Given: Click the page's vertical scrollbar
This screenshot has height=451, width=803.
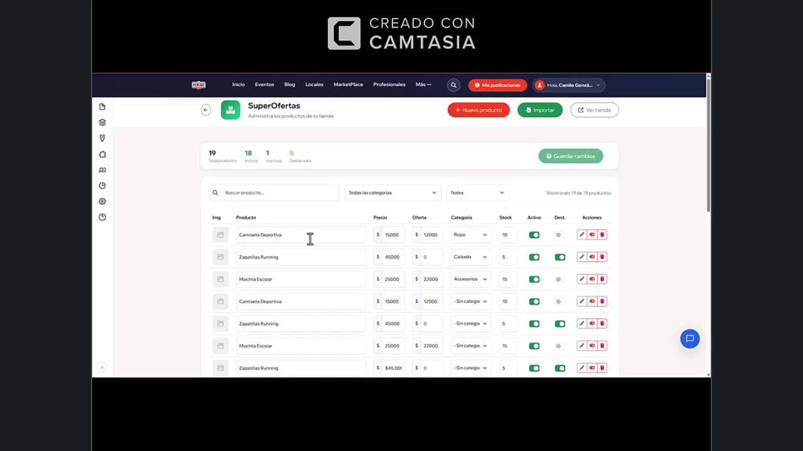Looking at the screenshot, I should pyautogui.click(x=708, y=144).
